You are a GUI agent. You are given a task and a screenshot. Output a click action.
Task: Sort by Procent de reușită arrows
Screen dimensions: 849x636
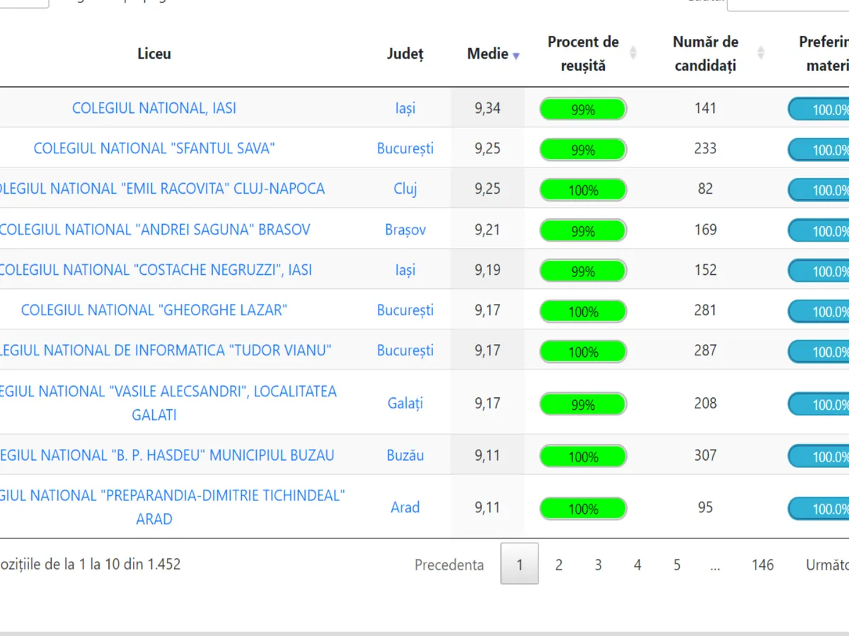pyautogui.click(x=633, y=53)
